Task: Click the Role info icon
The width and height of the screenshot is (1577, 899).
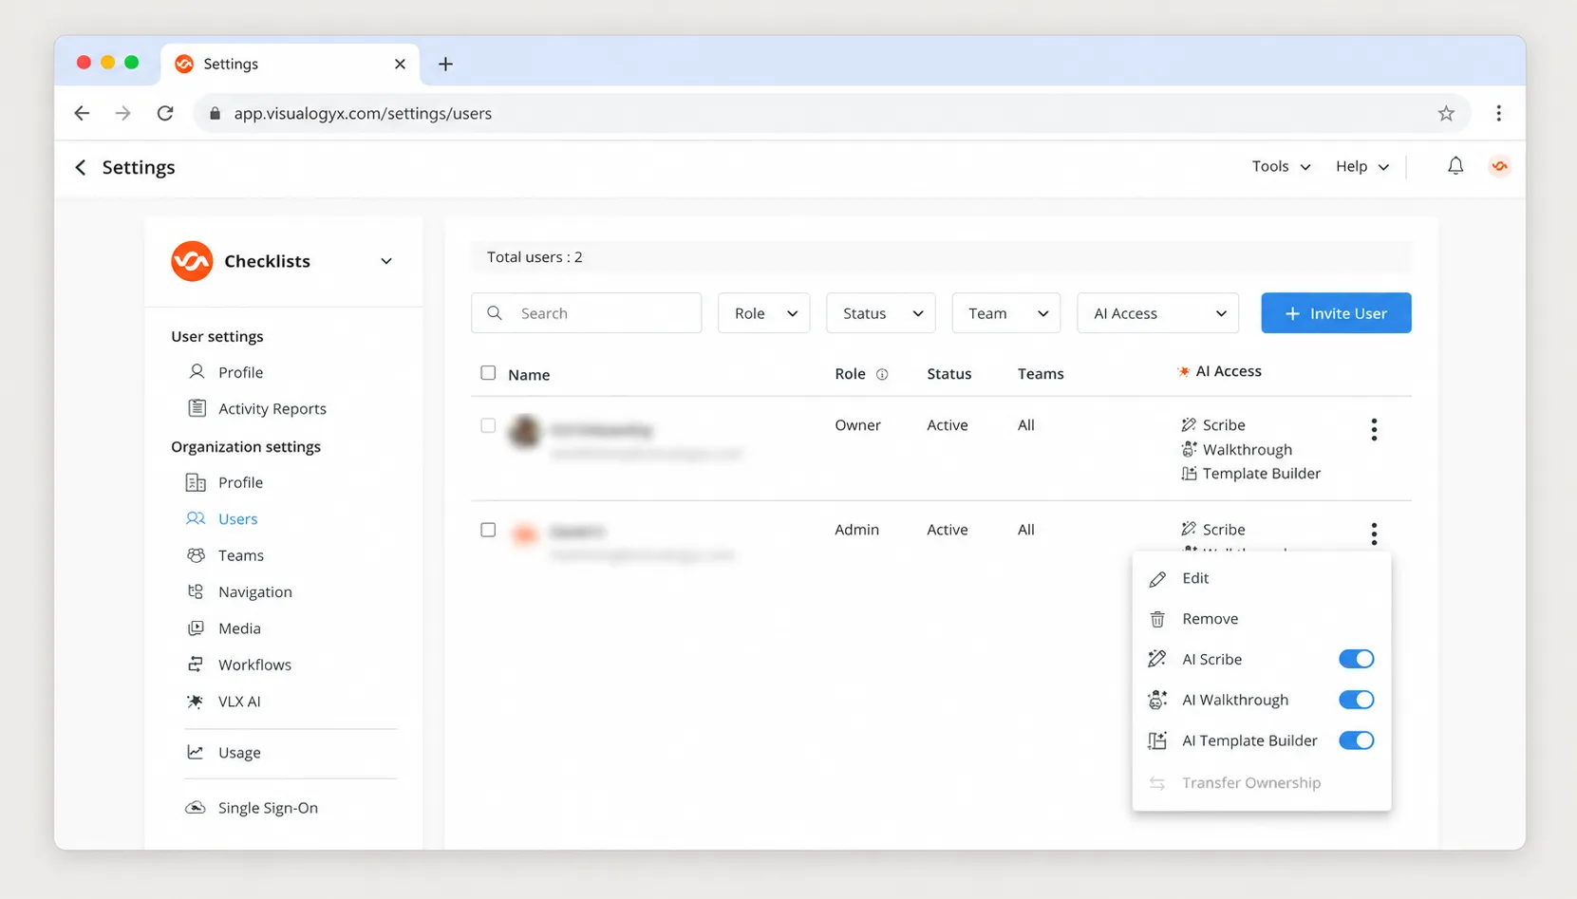Action: click(882, 374)
